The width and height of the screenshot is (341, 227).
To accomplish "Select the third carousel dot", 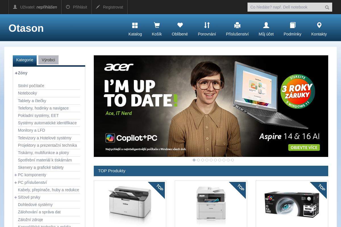I will click(x=203, y=160).
